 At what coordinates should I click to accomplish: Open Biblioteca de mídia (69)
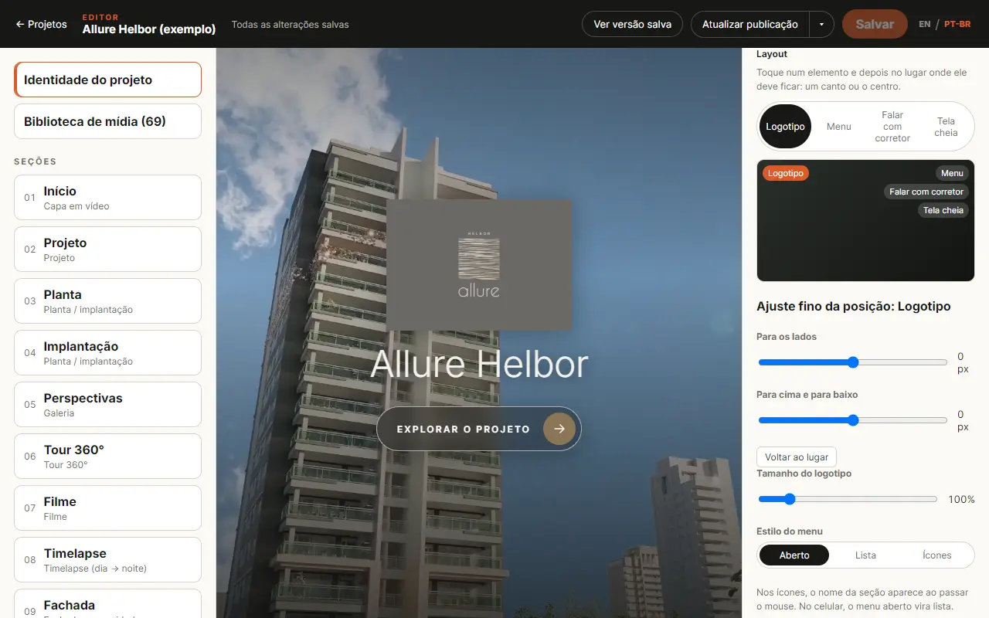click(107, 121)
